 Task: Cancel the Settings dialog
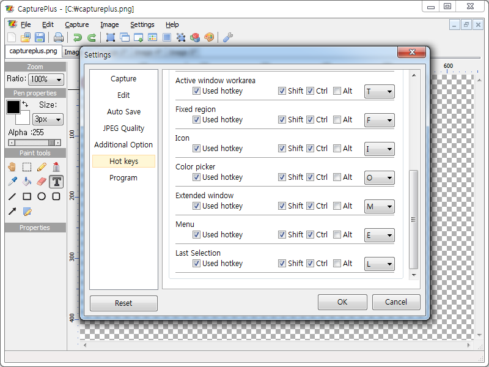(396, 302)
